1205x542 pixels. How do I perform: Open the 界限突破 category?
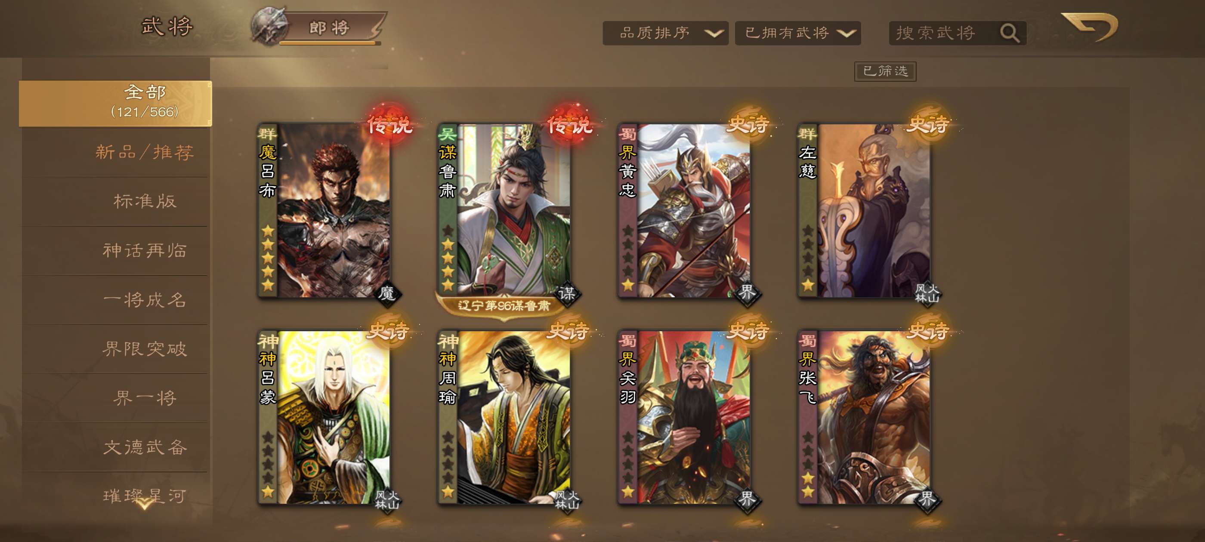pyautogui.click(x=145, y=349)
